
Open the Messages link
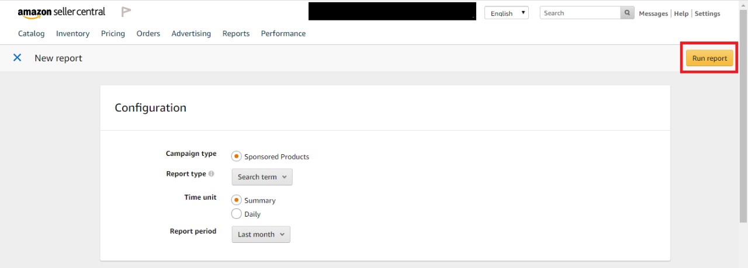pyautogui.click(x=653, y=13)
